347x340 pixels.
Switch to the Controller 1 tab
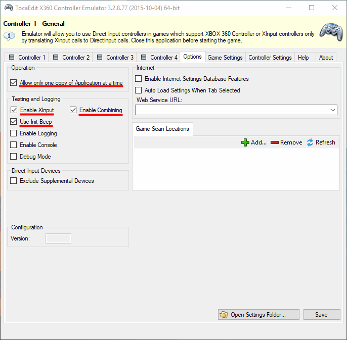(27, 57)
